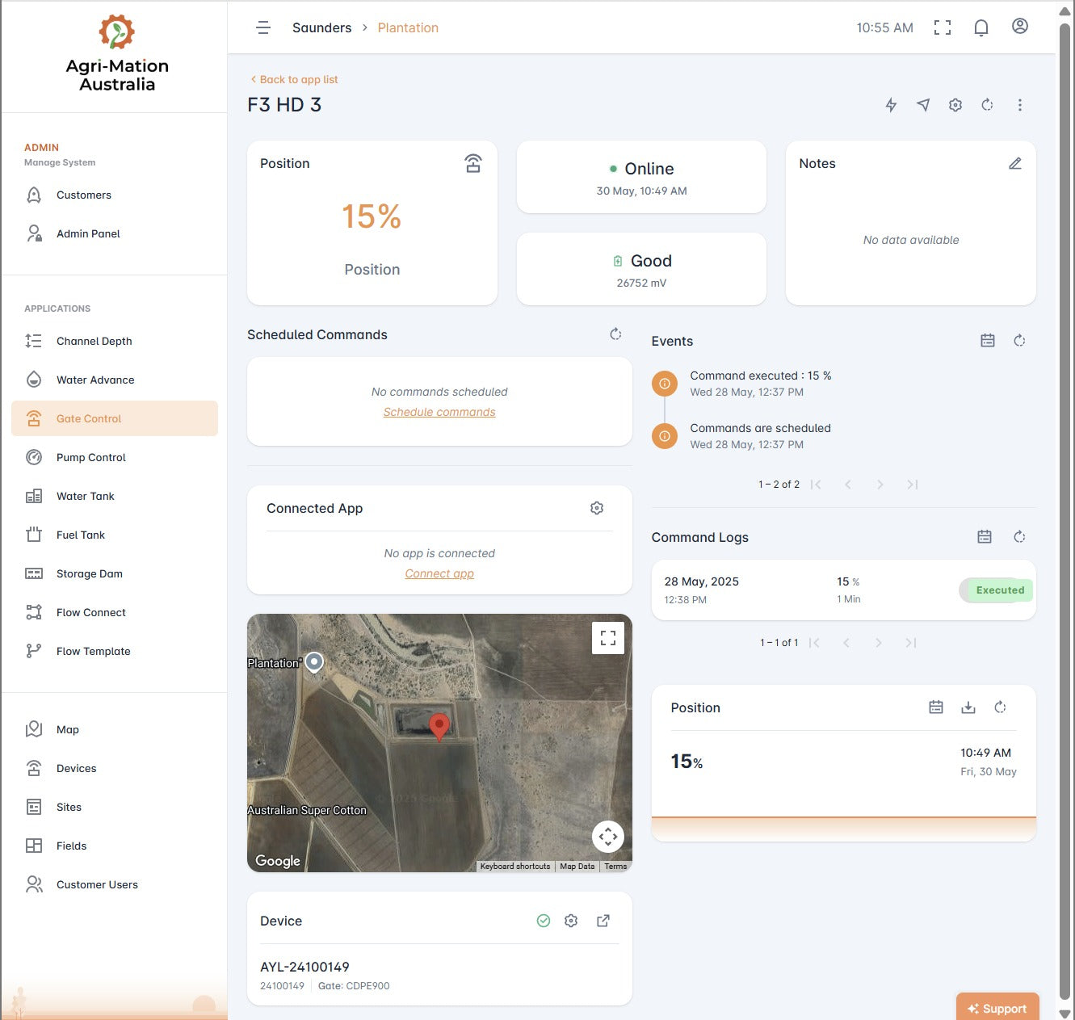Open Water Tank application
The height and width of the screenshot is (1020, 1075).
85,496
